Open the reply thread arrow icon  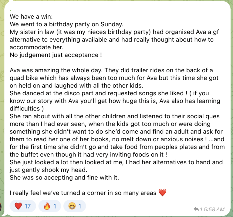[x=196, y=209]
